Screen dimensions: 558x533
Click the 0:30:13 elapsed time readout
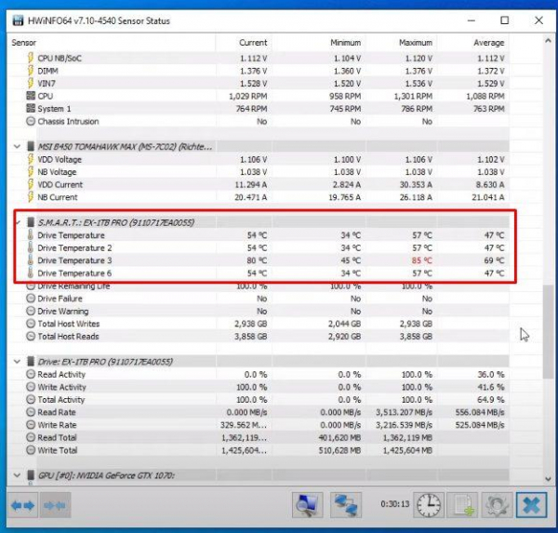(395, 504)
